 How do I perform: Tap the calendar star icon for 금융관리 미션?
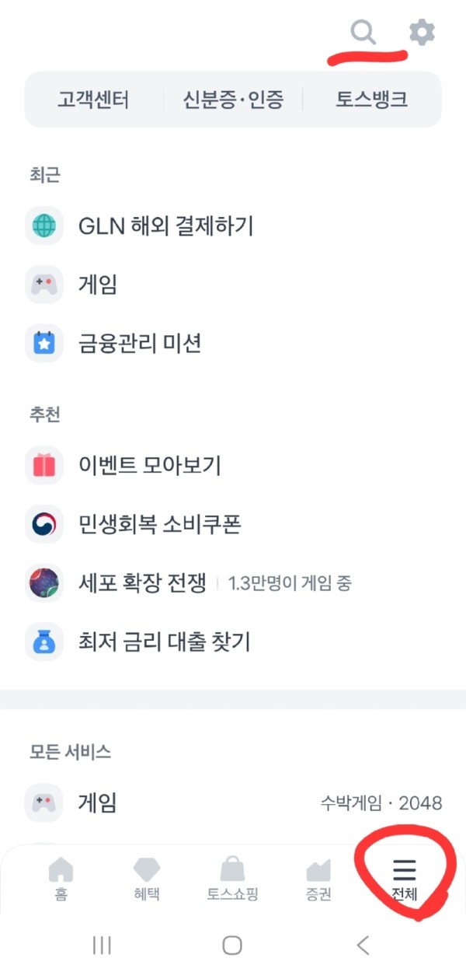coord(44,343)
